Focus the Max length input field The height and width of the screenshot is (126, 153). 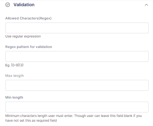point(77,85)
